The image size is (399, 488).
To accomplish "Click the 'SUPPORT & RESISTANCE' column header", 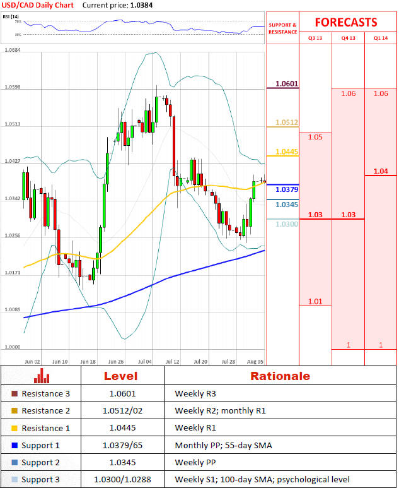I will click(x=282, y=28).
